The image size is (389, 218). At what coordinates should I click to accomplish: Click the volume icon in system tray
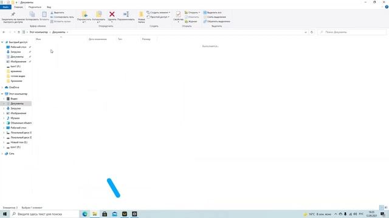(x=355, y=214)
